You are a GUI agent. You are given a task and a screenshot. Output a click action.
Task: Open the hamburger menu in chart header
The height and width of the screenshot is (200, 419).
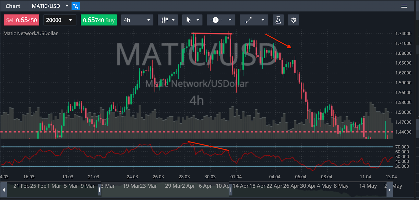point(404,6)
